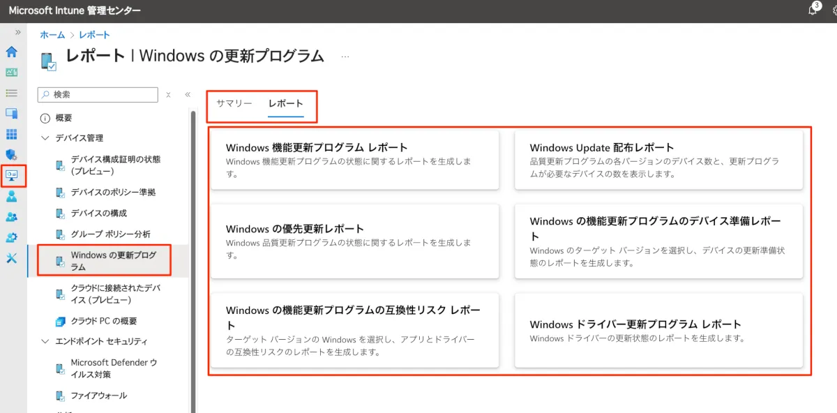Open All services list icon
837x413 pixels.
pyautogui.click(x=12, y=93)
